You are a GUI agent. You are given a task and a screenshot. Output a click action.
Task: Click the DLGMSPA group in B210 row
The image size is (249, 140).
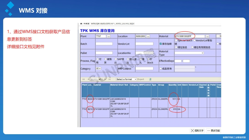[x=163, y=109]
